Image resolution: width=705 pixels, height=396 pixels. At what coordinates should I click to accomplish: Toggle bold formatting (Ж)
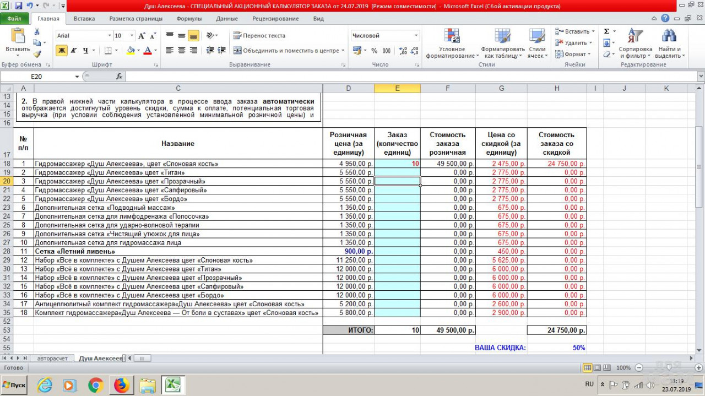(62, 51)
